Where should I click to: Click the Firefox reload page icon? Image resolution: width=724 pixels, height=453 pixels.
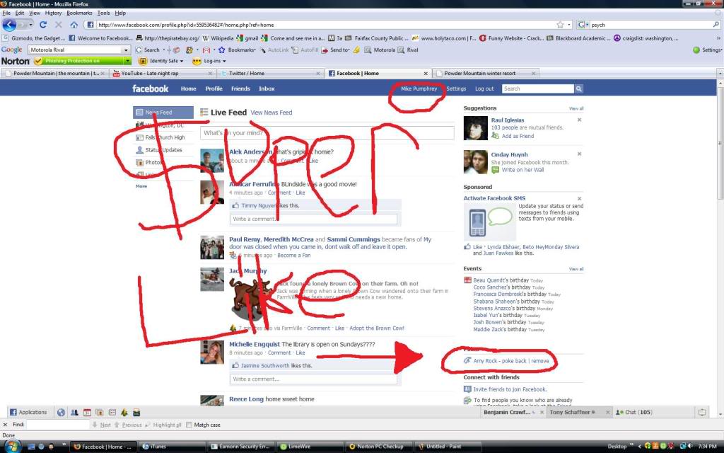coord(43,25)
